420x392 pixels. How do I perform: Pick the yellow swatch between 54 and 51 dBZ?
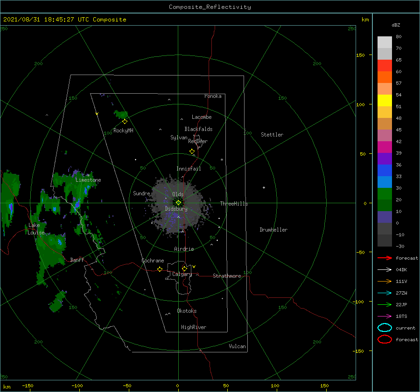385,100
